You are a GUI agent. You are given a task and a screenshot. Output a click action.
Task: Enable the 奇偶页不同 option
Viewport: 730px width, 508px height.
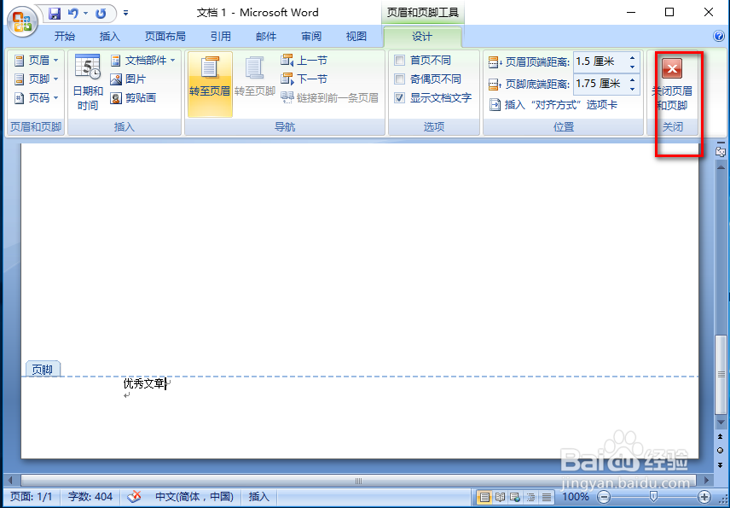click(399, 79)
